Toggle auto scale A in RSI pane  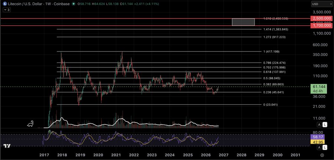(x=319, y=147)
